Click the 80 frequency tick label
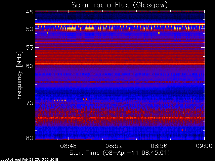This screenshot has height=161, width=215. (30, 138)
